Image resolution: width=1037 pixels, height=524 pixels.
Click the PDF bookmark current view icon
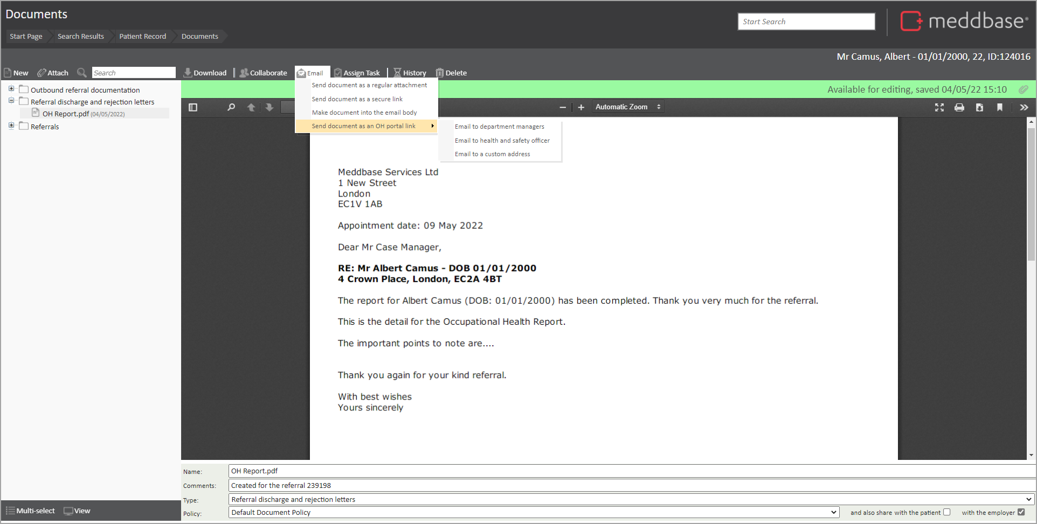tap(1000, 107)
